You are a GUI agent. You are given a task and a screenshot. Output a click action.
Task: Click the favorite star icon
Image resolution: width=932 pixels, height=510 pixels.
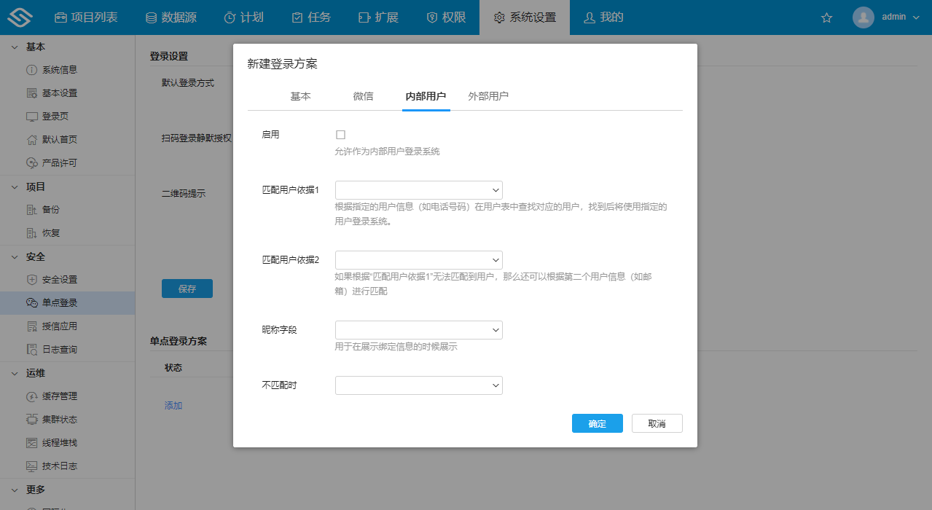point(826,17)
